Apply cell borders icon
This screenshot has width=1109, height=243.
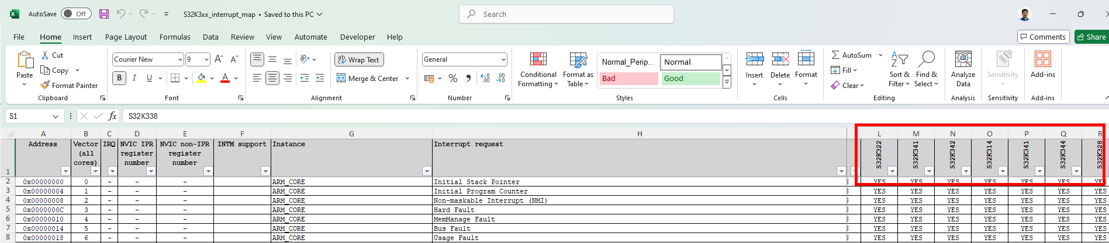tap(174, 78)
